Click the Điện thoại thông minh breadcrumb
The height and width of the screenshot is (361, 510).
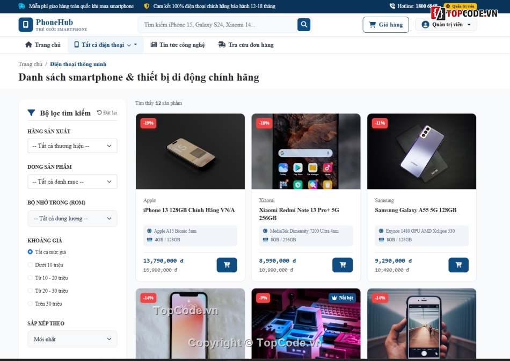(78, 64)
